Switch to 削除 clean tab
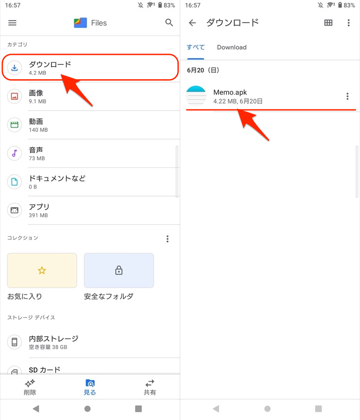Image resolution: width=360 pixels, height=420 pixels. tap(30, 387)
